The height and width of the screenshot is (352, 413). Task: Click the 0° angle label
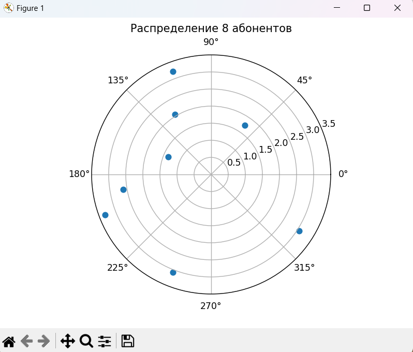[x=343, y=173]
